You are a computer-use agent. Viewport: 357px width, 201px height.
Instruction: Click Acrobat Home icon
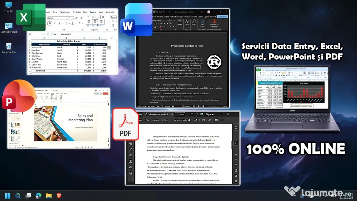click(x=140, y=114)
